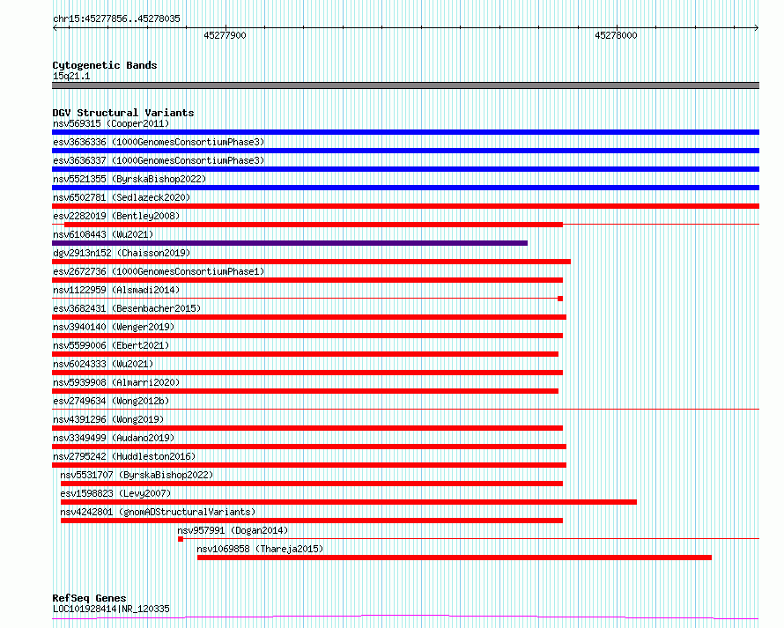Click nsv957991 (Dogan2014) label

pyautogui.click(x=233, y=530)
